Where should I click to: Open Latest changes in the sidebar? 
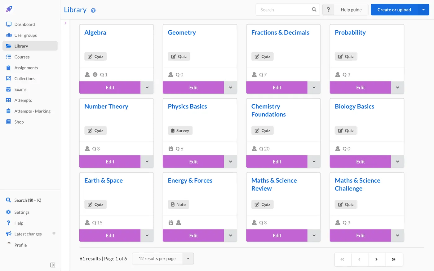[x=28, y=234]
